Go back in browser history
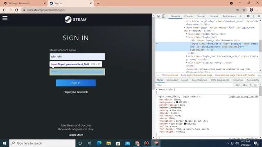The image size is (262, 147). (4, 10)
